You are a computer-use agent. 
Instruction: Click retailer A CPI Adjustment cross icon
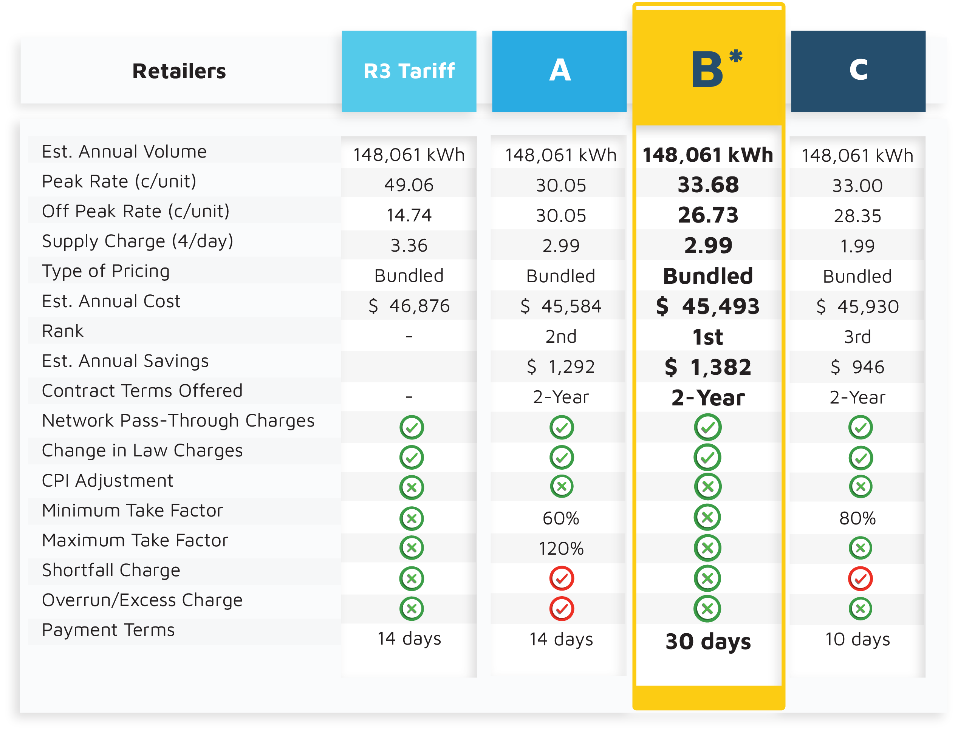tap(562, 486)
